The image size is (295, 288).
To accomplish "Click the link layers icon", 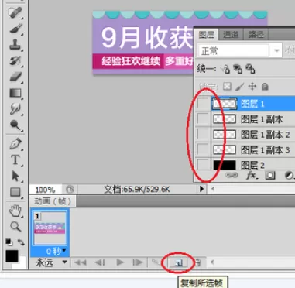I will pos(232,176).
